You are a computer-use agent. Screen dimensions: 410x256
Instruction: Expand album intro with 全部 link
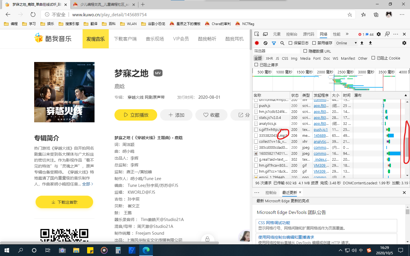click(x=88, y=184)
